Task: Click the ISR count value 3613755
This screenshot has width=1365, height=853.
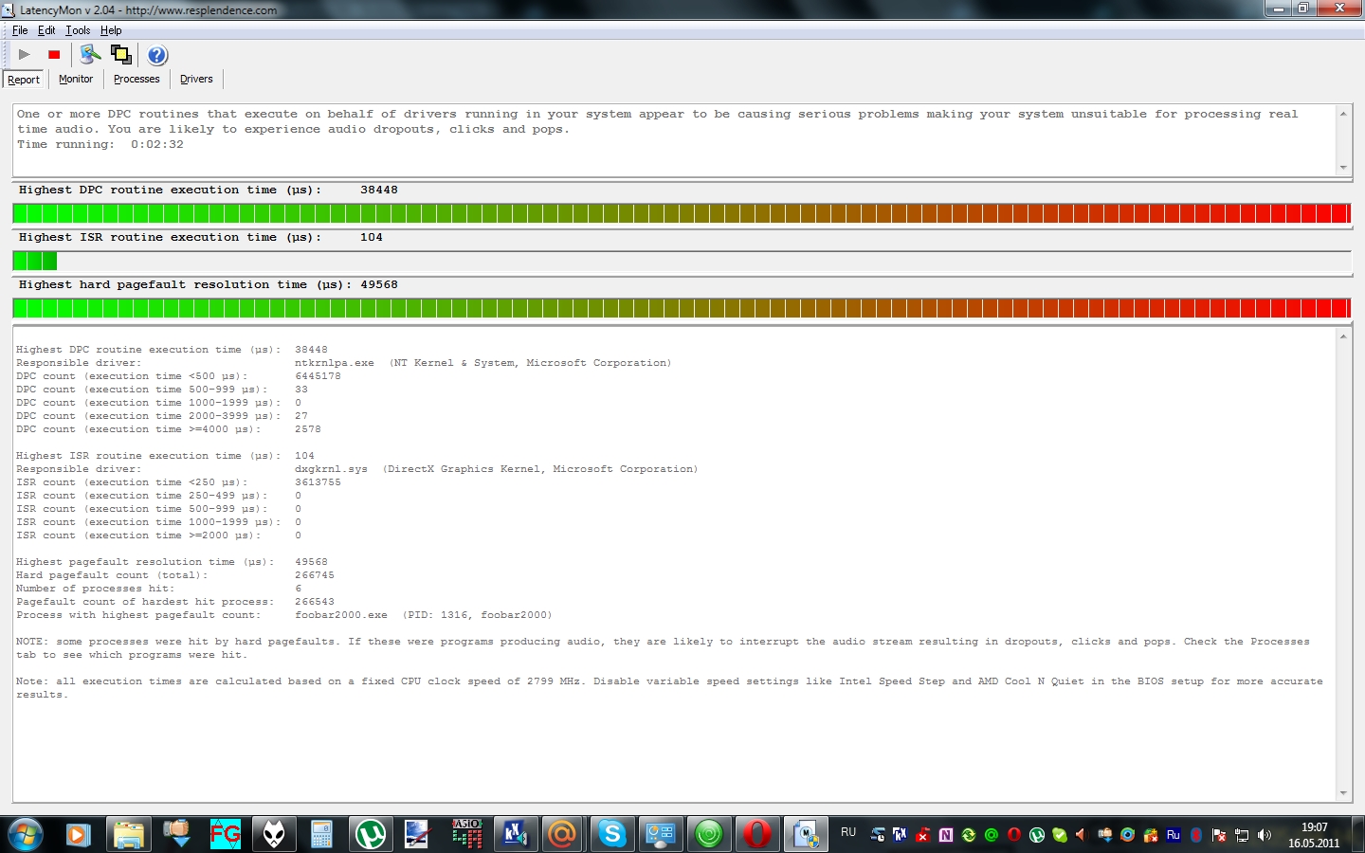Action: (318, 482)
